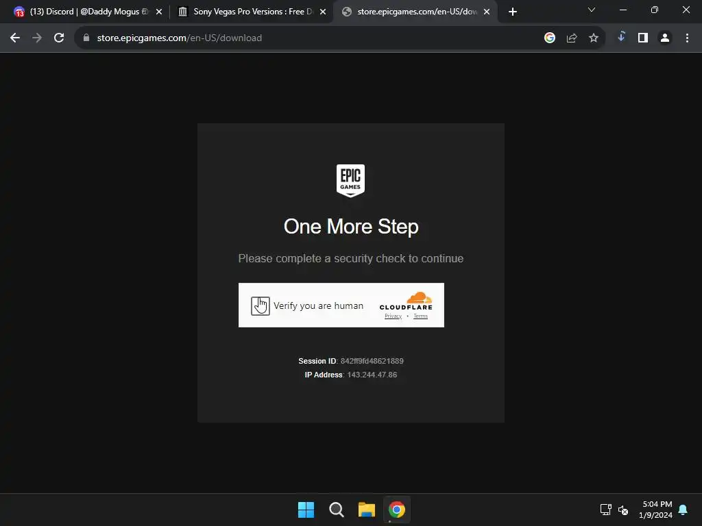
Task: Reload the Epic Games page
Action: 59,38
